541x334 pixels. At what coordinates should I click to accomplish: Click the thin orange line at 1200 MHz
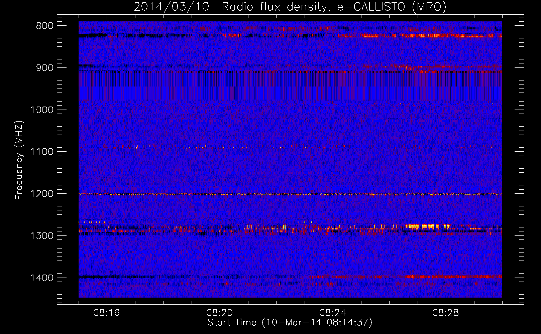[290, 194]
